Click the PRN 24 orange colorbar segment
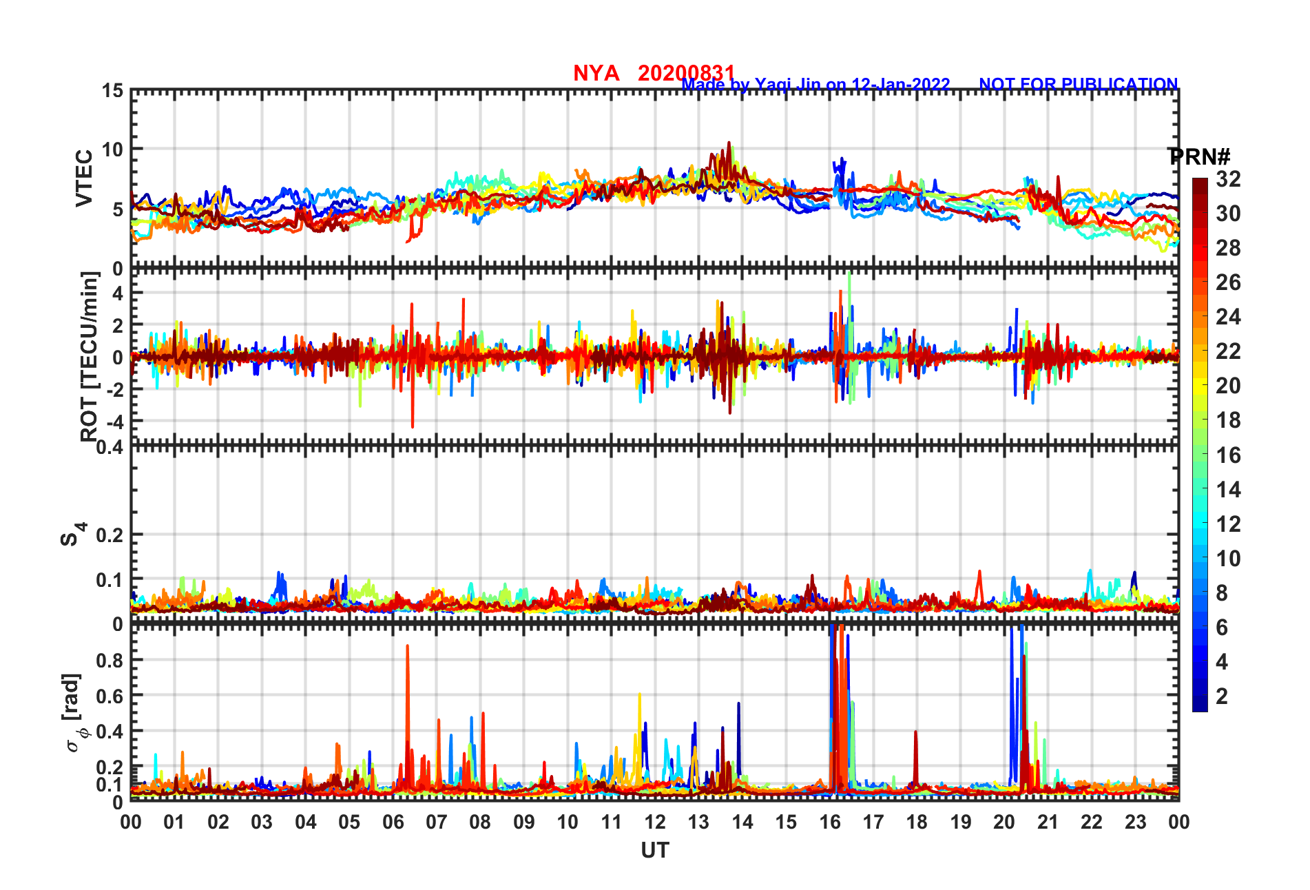Image resolution: width=1310 pixels, height=890 pixels. 1200,317
